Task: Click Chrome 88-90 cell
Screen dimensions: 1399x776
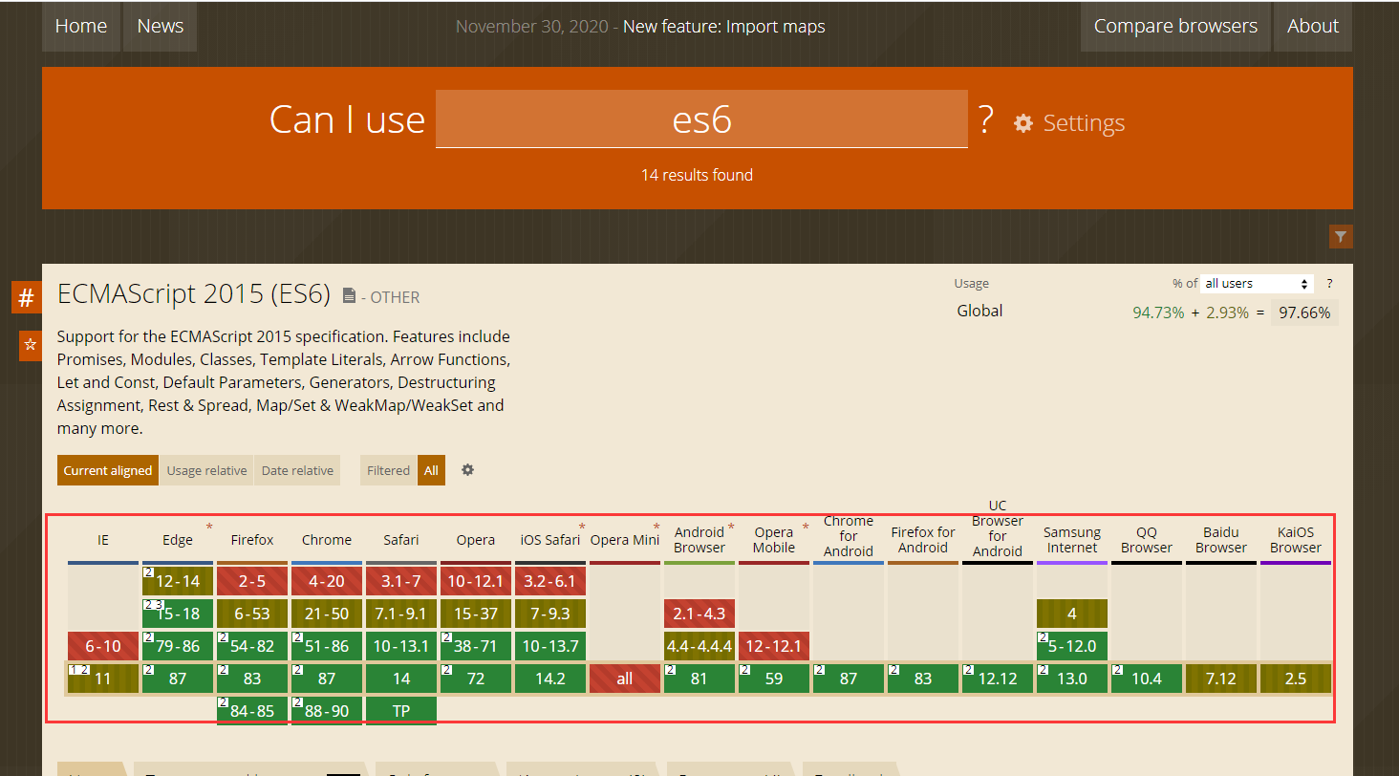Action: [327, 711]
